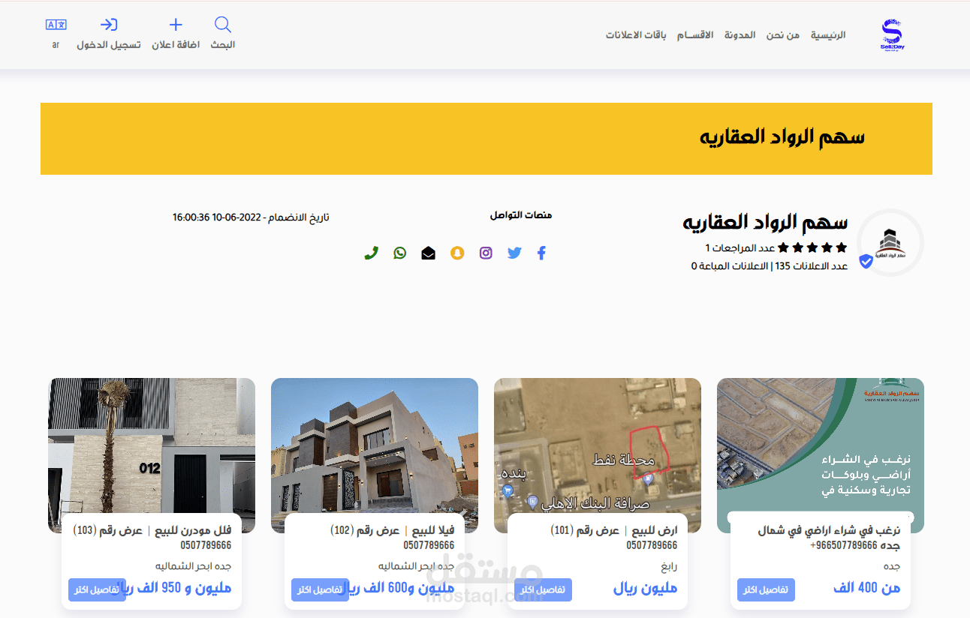Open the seller's Twitter icon

(514, 253)
